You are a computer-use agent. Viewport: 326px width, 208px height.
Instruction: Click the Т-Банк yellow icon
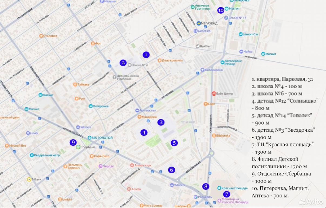[x=29, y=179]
